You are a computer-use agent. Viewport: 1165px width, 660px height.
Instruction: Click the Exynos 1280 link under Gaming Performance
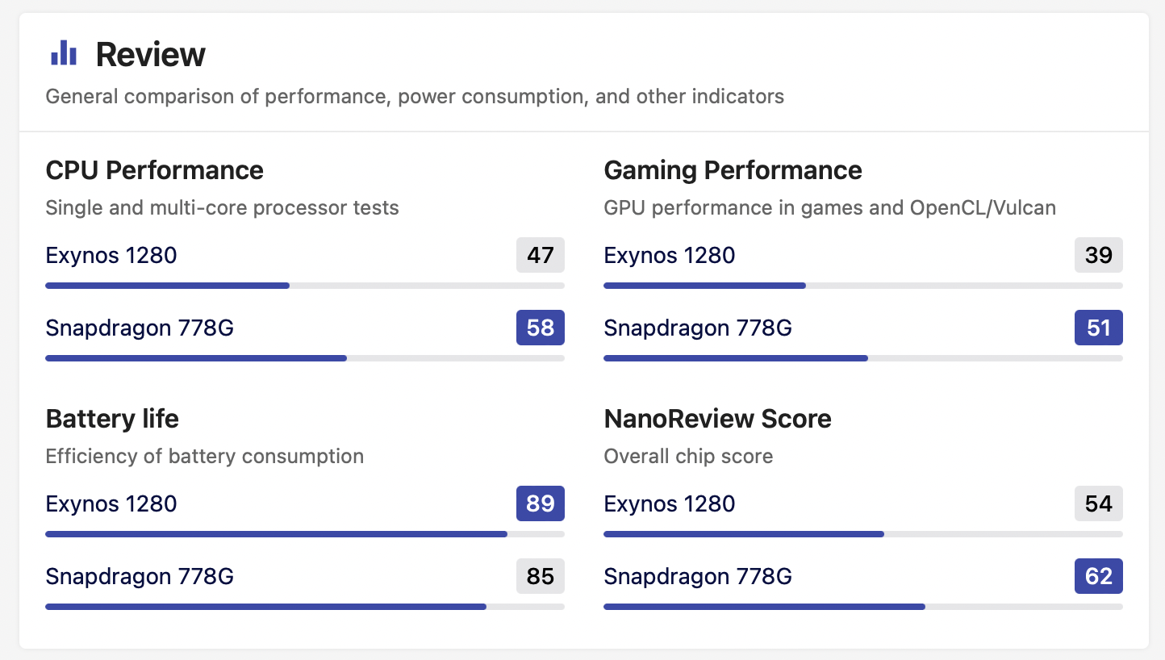coord(670,256)
